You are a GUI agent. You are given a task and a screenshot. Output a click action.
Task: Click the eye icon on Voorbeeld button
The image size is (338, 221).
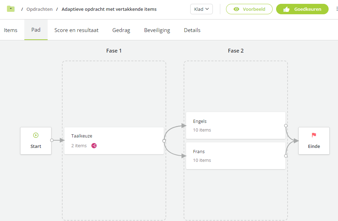coord(236,9)
